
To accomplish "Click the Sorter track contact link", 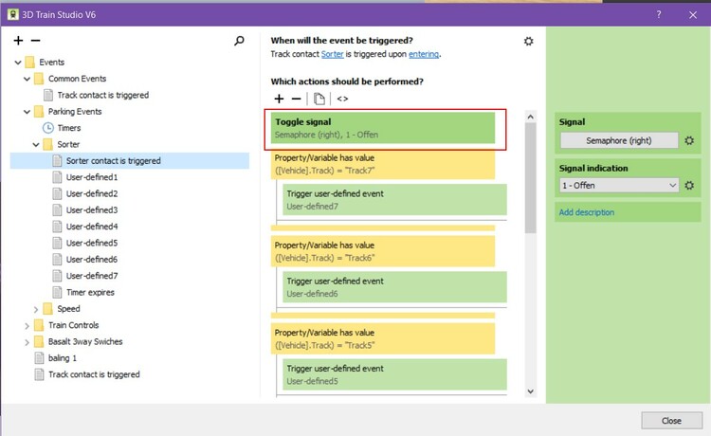I will (332, 55).
